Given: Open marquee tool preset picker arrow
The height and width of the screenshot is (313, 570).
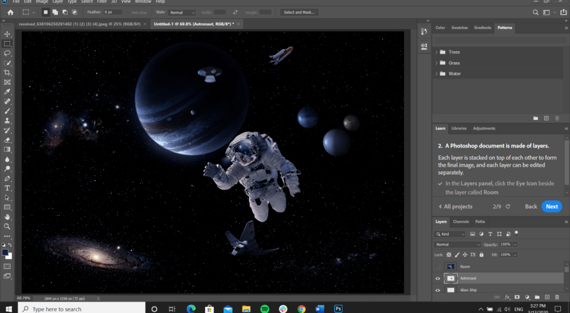Looking at the screenshot, I should pos(33,12).
